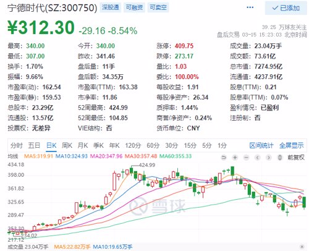Click the volume MA5:22.82万手 label
This screenshot has height=251, width=309.
(72, 247)
